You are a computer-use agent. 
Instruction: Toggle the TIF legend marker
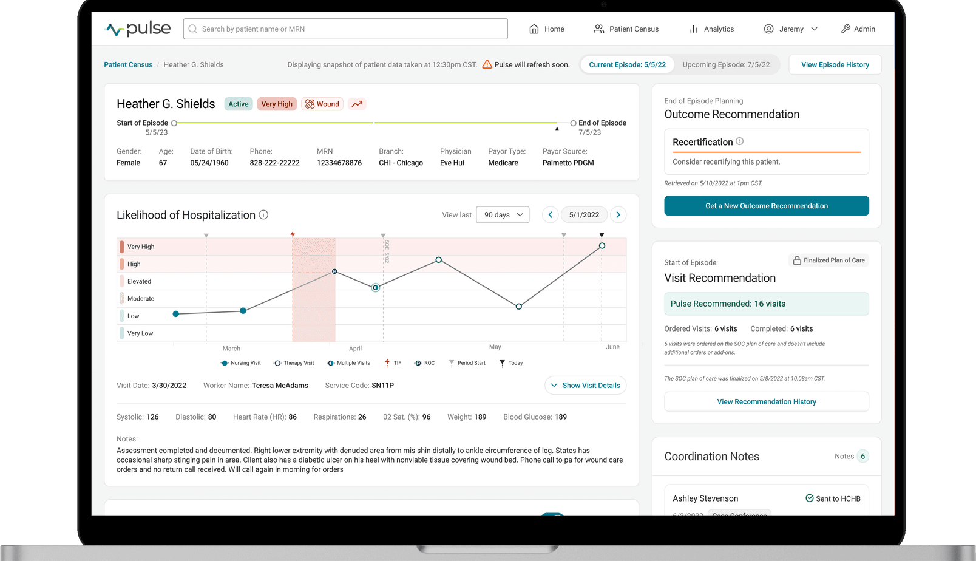pos(387,362)
